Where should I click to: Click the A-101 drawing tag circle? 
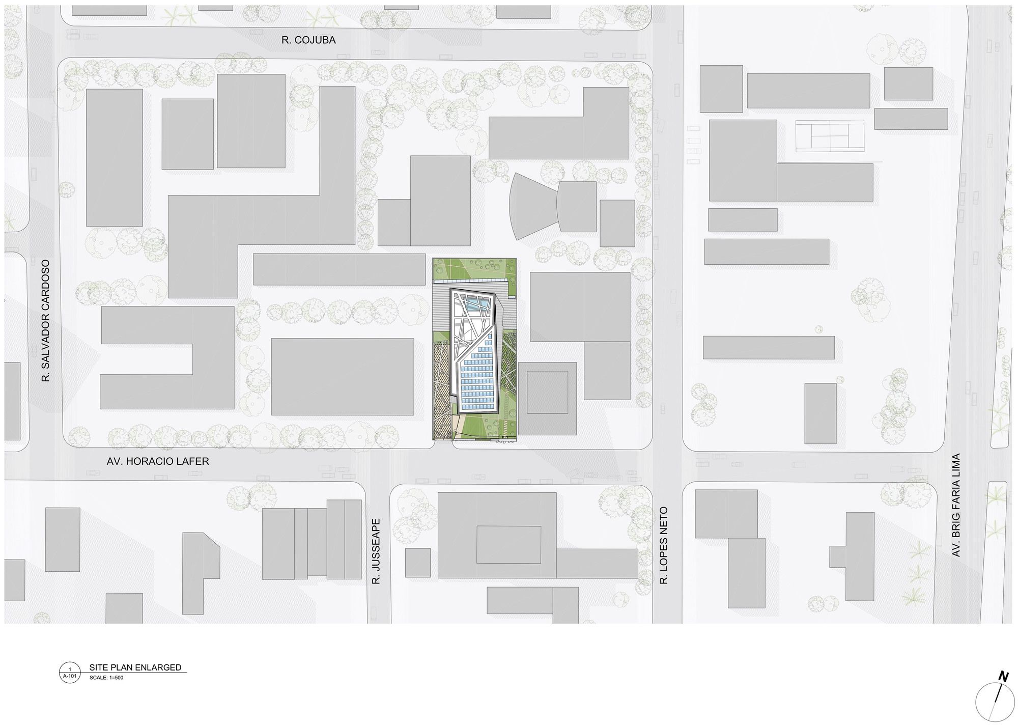[69, 673]
